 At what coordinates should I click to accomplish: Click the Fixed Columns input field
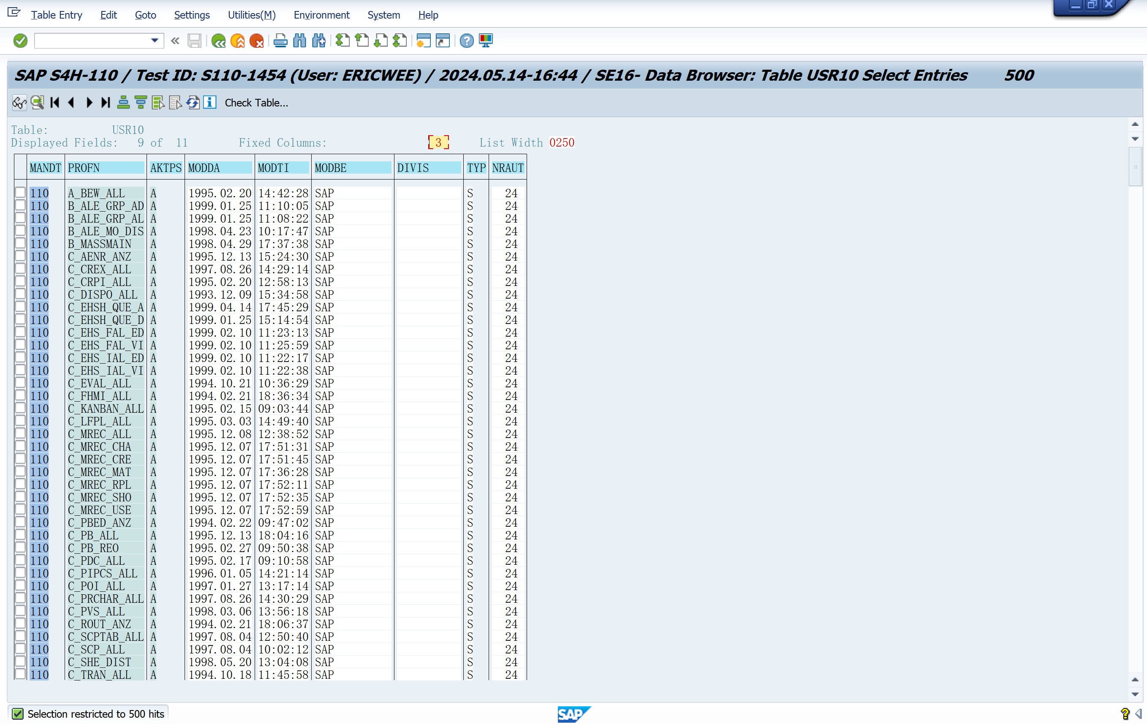438,142
